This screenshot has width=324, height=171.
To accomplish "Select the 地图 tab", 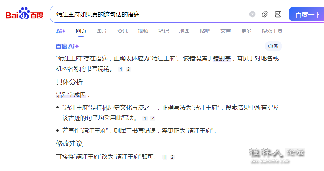I will click(184, 31).
